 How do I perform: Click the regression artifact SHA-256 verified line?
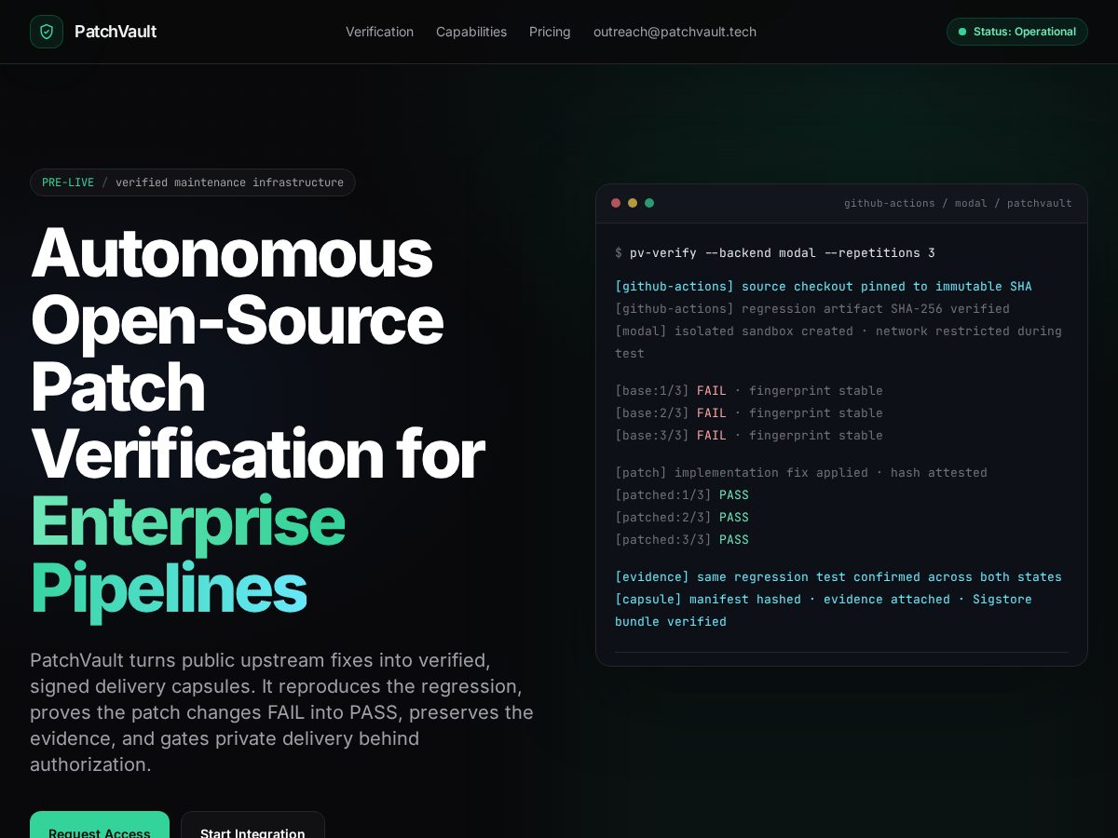pos(812,309)
